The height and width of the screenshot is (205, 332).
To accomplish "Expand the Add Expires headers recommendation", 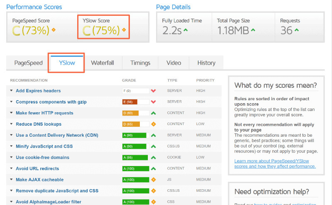I will click(11, 90).
